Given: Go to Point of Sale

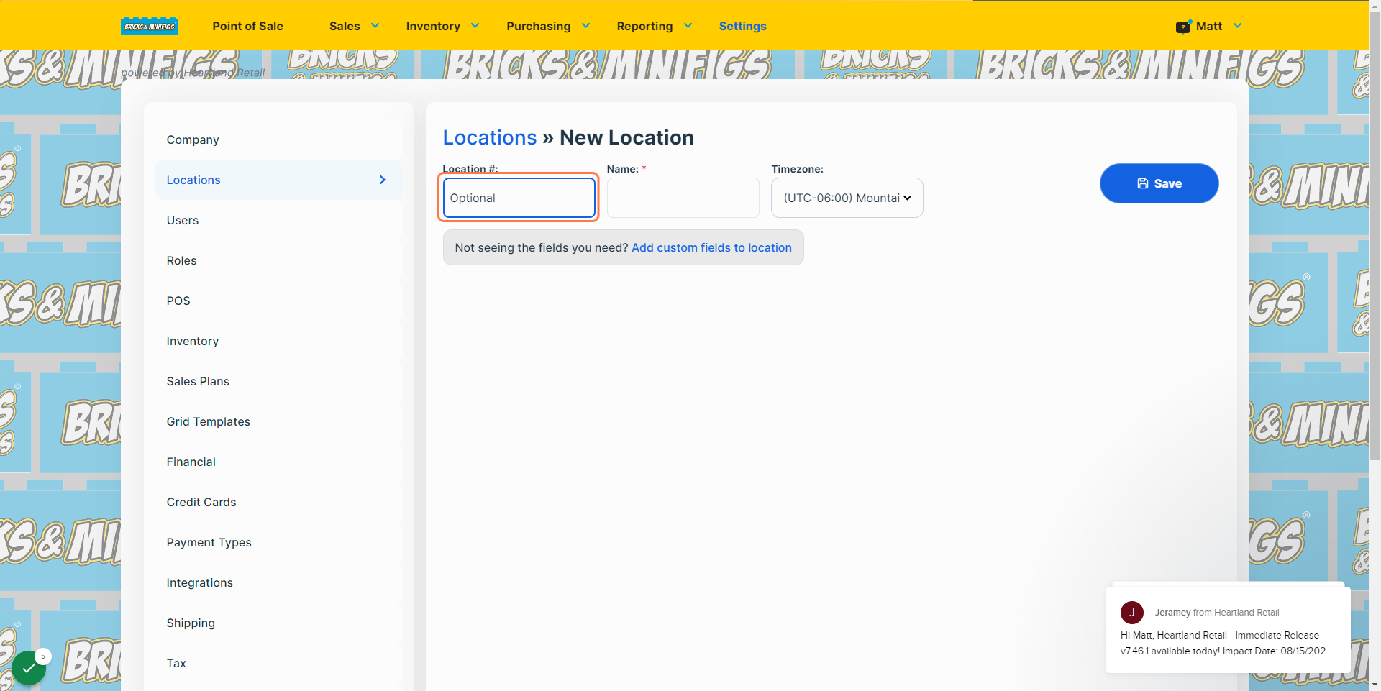Looking at the screenshot, I should [247, 26].
